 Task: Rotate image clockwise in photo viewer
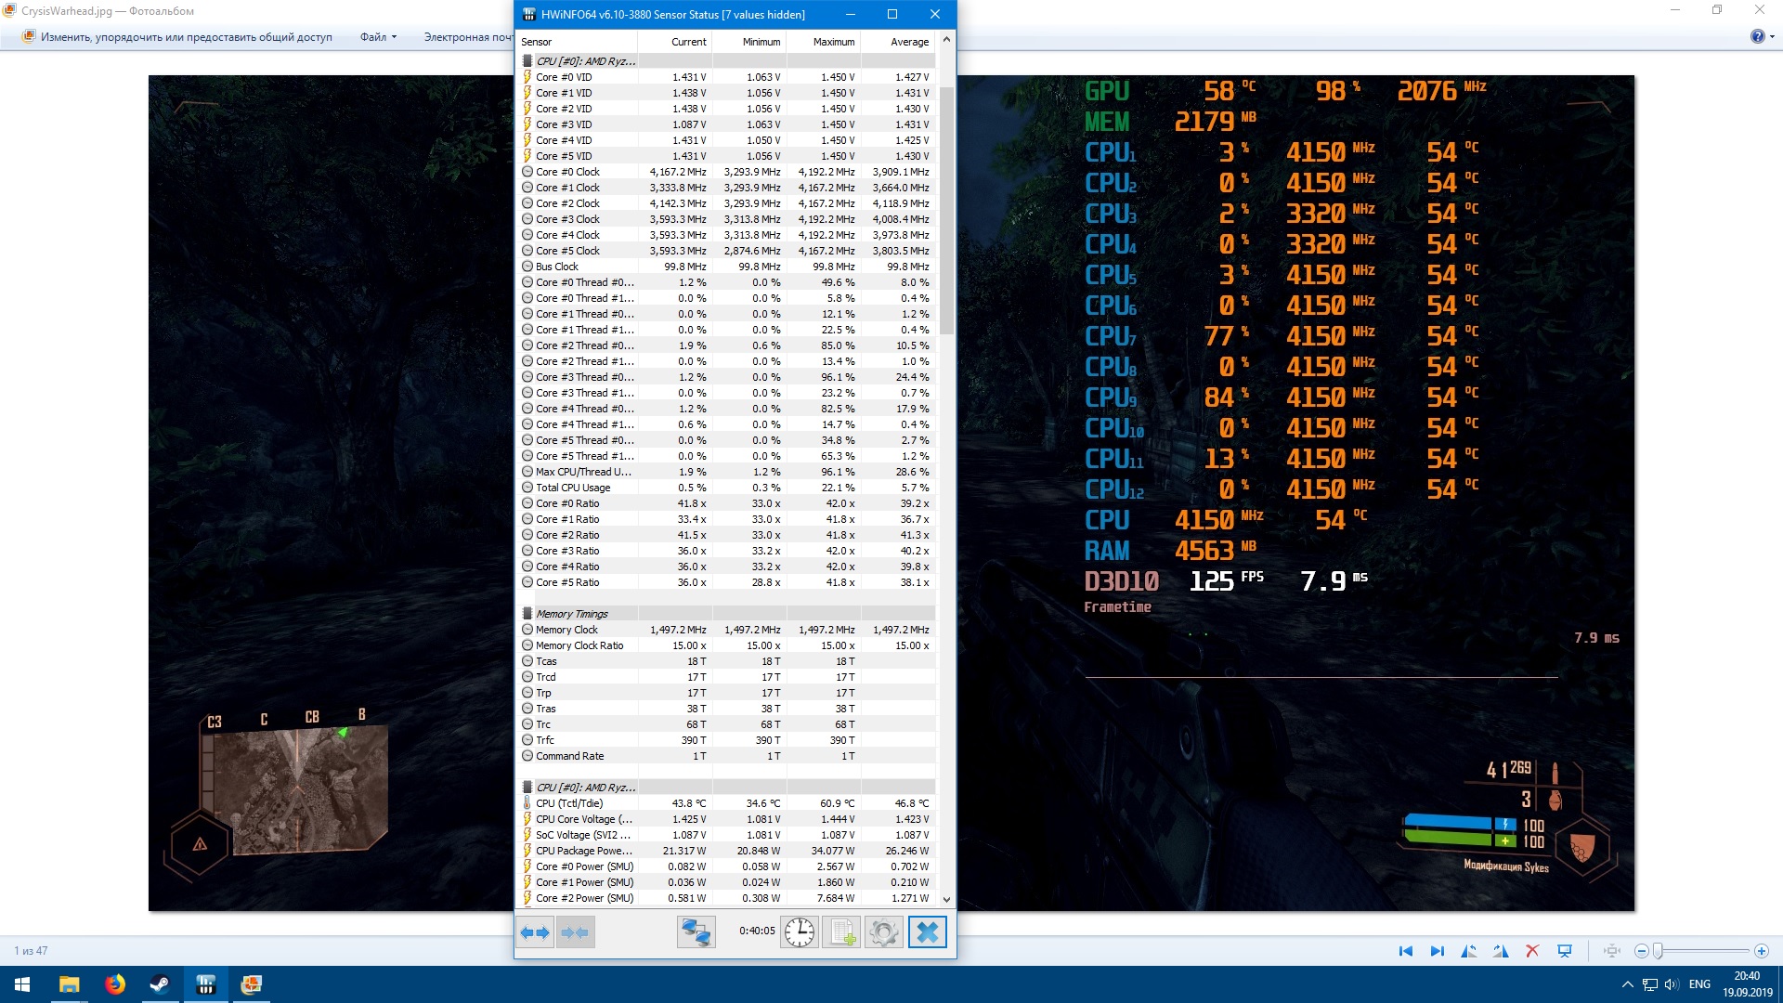(x=1501, y=951)
